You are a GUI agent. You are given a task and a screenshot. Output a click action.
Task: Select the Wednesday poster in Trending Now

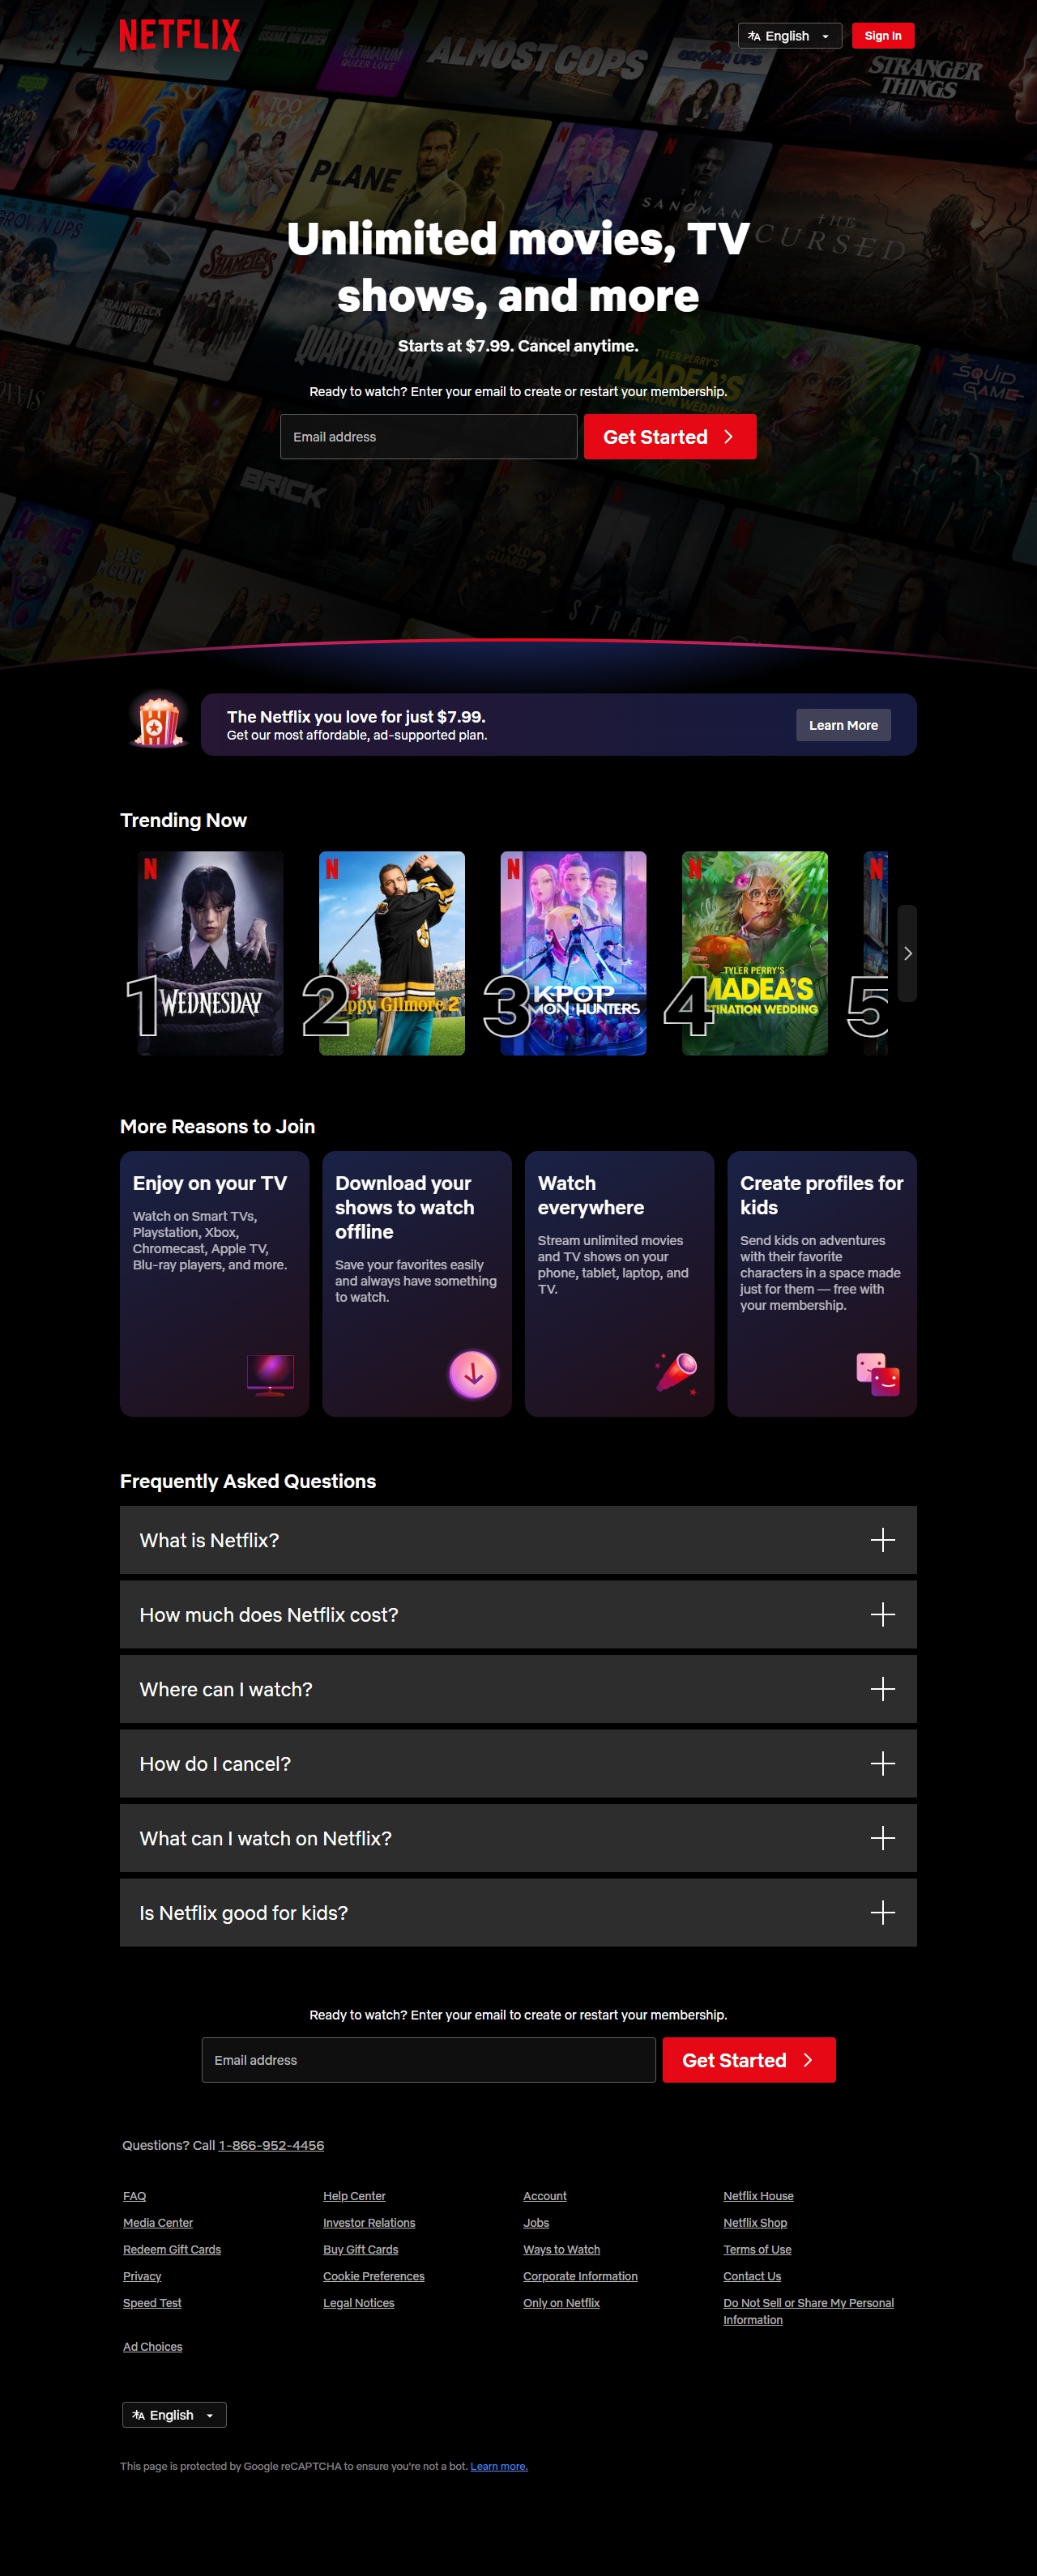tap(210, 953)
